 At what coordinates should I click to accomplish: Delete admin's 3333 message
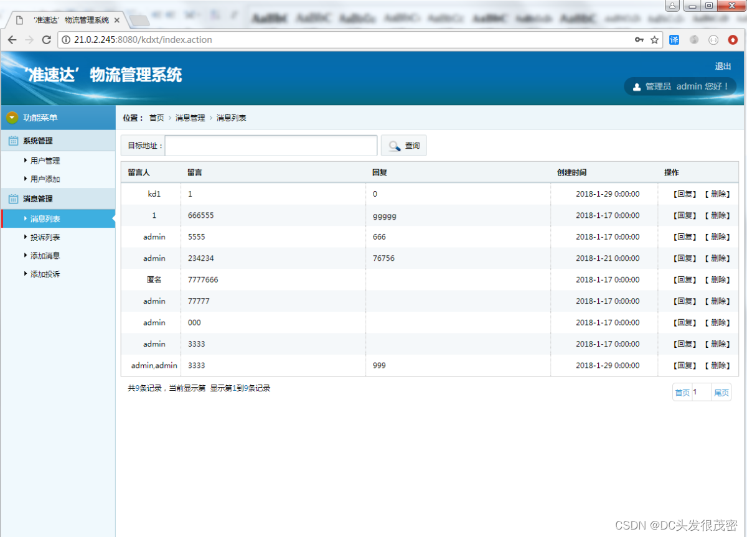[x=717, y=344]
